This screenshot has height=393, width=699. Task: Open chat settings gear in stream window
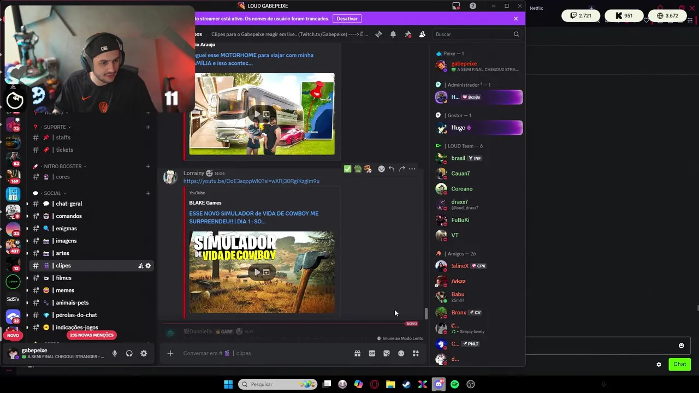click(x=659, y=364)
